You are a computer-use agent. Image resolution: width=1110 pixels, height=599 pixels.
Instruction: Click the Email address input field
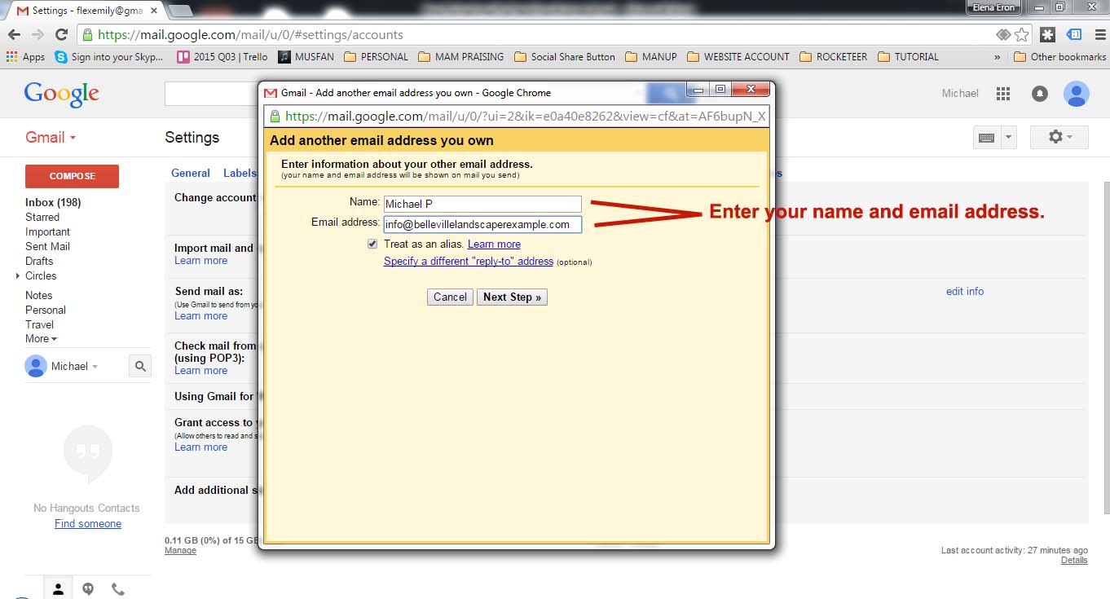482,224
